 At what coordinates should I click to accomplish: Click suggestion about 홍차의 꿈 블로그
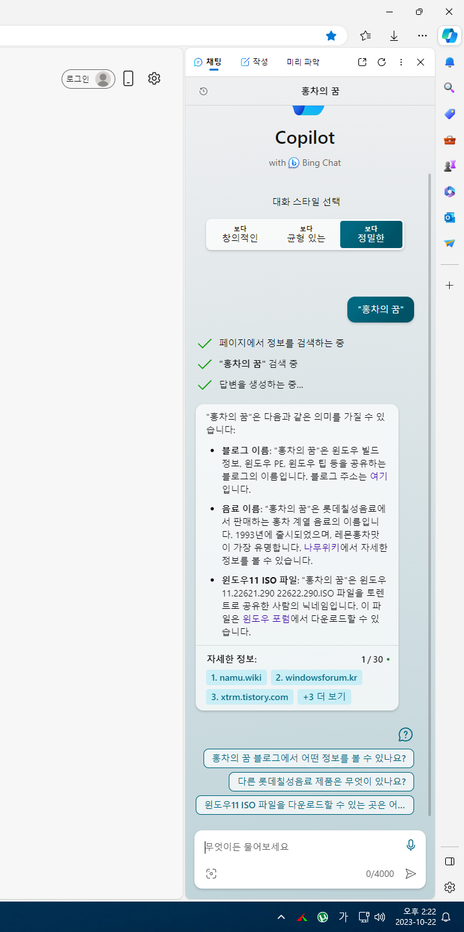[x=308, y=758]
